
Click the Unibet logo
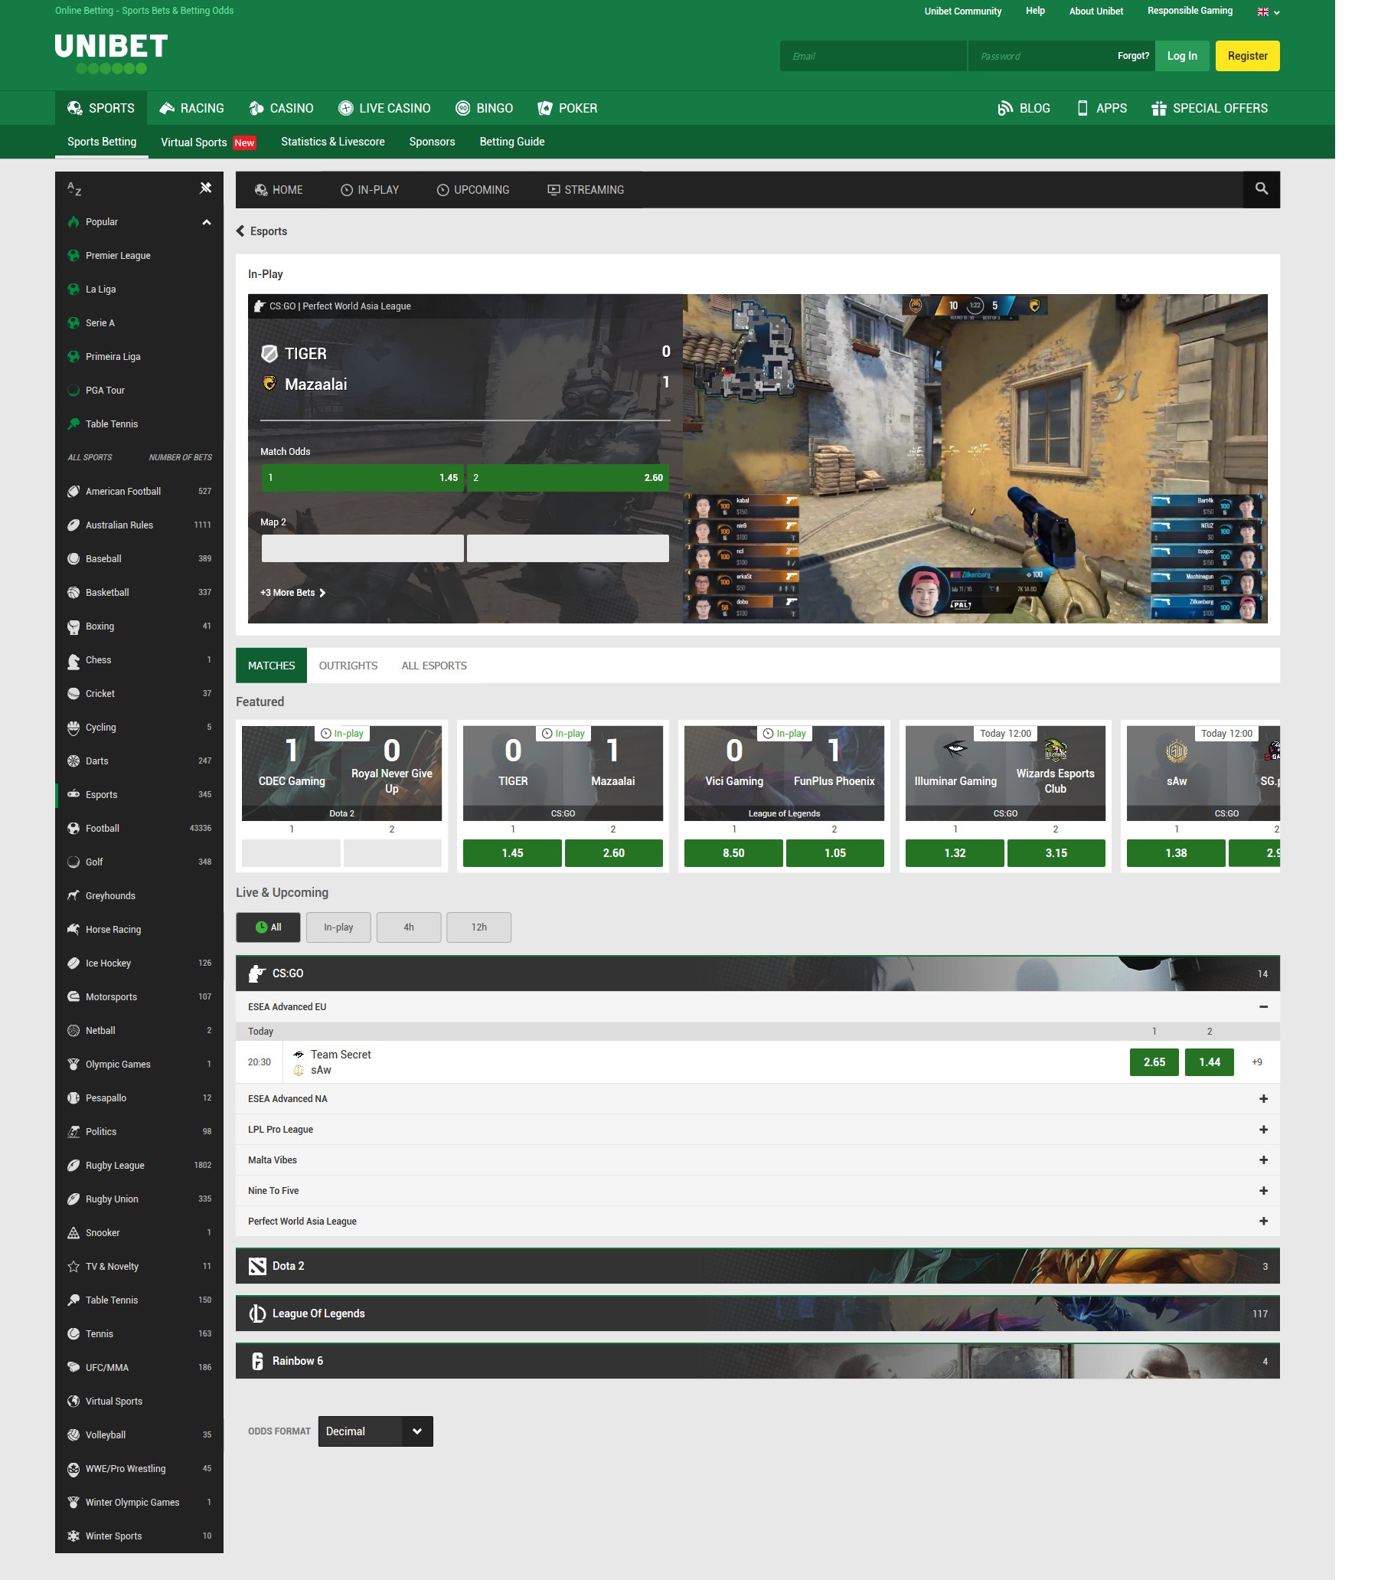tap(111, 53)
